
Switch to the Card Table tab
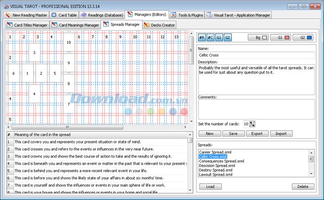tap(64, 15)
